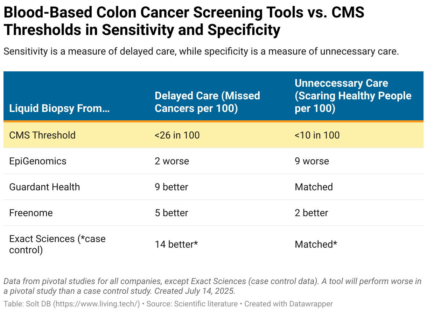Click the '14 better*' cell
This screenshot has width=427, height=312.
[176, 244]
